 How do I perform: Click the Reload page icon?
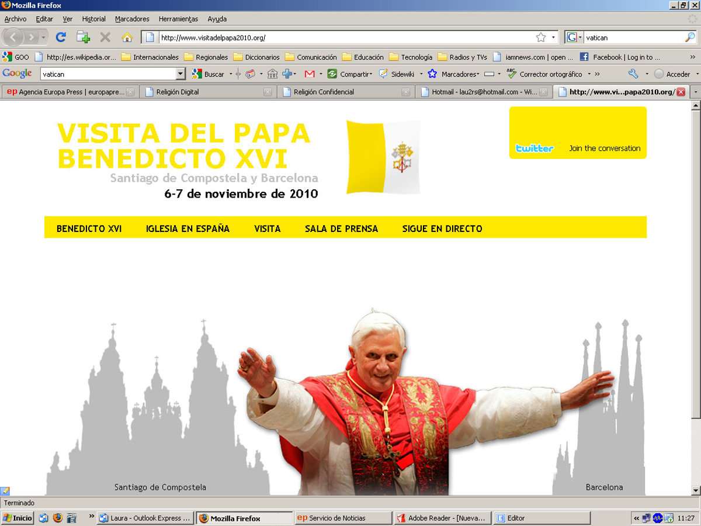click(x=60, y=37)
